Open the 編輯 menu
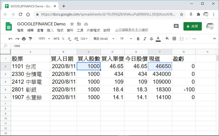Image resolution: width=219 pixels, height=136 pixels. tap(30, 30)
